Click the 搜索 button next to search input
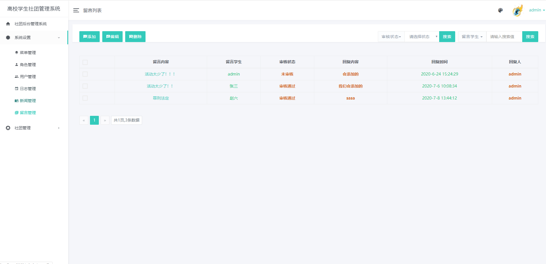 click(x=530, y=37)
